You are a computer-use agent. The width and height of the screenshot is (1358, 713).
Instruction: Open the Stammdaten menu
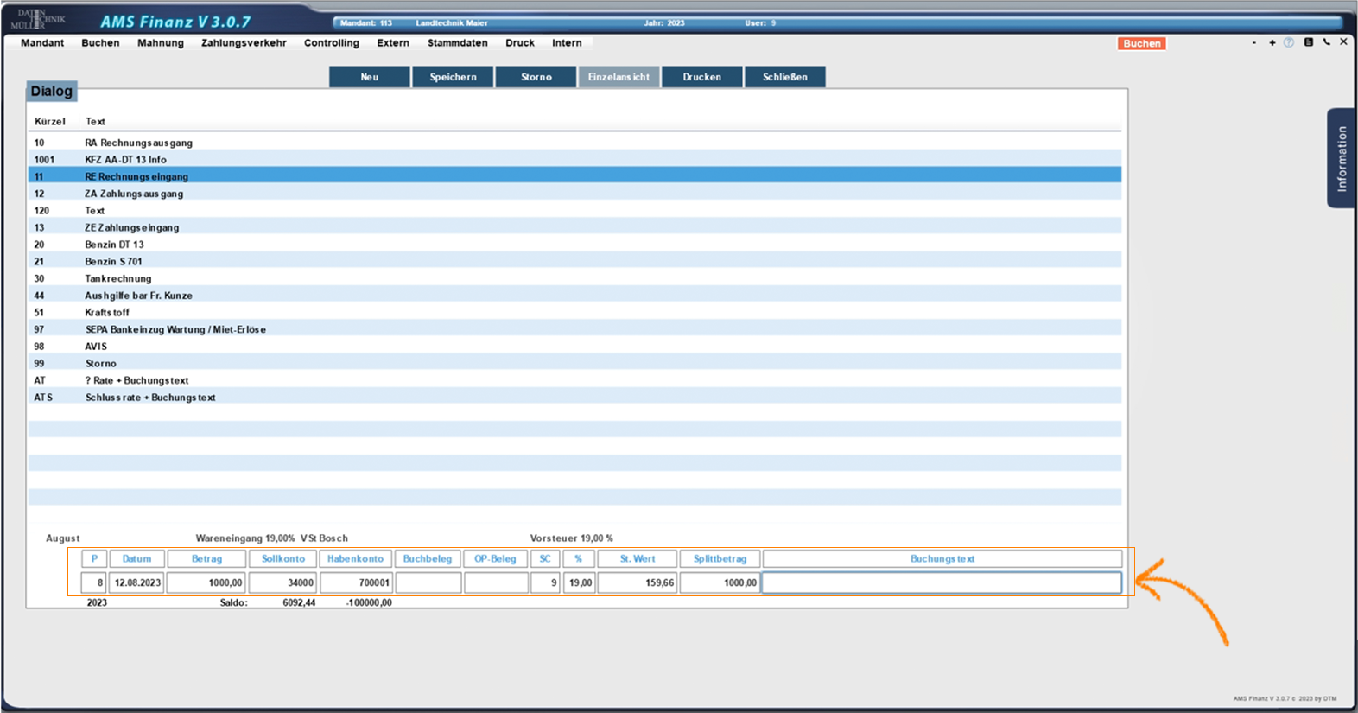[457, 43]
